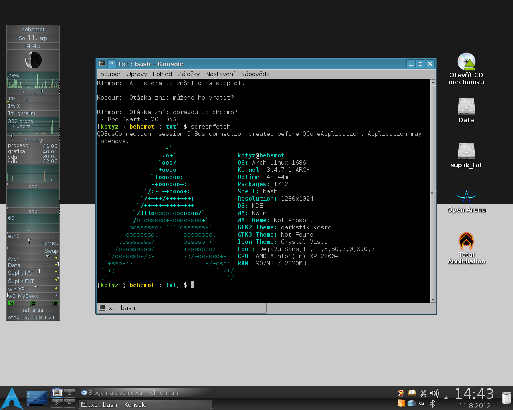Select the txt : bash tab in Konsole
Viewport: 513px width, 410px height.
(182, 308)
